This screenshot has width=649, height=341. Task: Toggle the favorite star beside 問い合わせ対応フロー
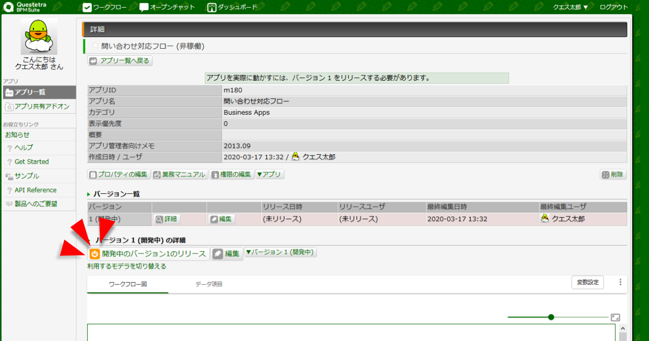coord(95,47)
